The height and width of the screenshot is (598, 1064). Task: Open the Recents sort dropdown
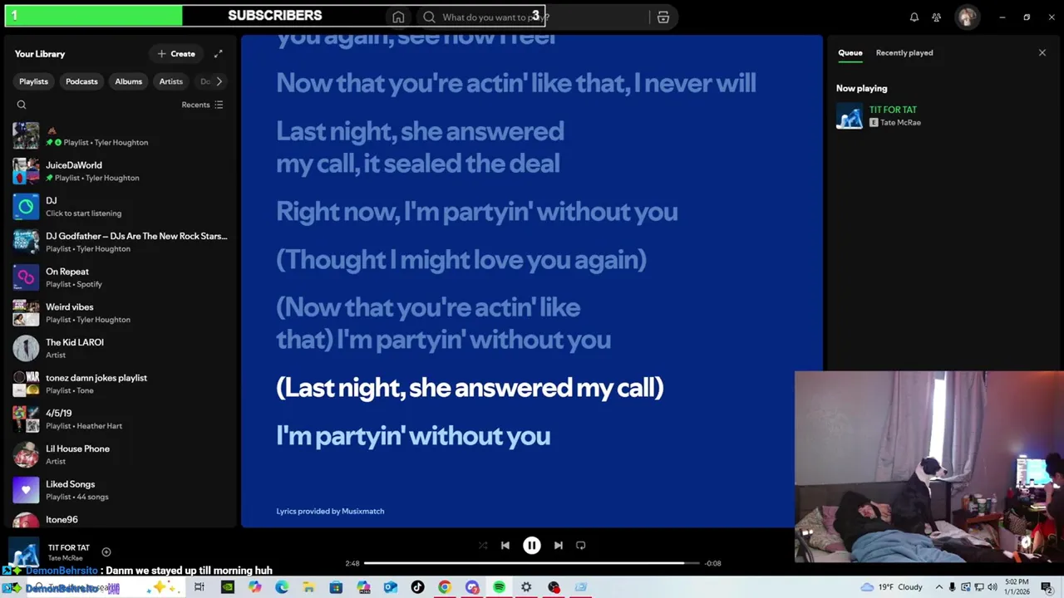pyautogui.click(x=203, y=105)
